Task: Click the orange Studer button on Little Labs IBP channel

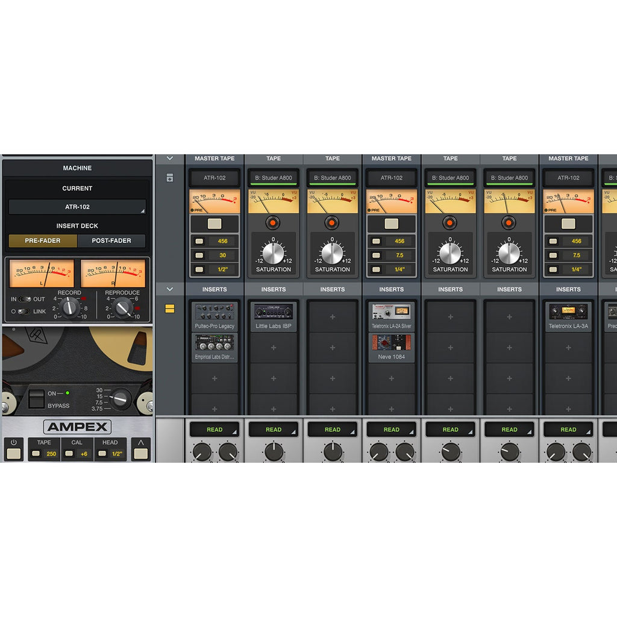Action: coord(273,223)
